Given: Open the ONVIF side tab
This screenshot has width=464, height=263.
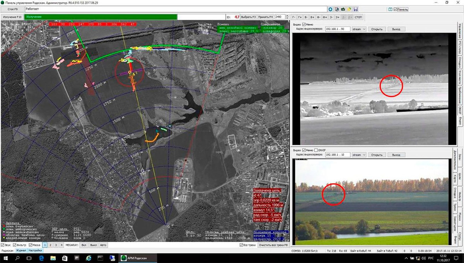Looking at the screenshot, I should click(x=460, y=110).
